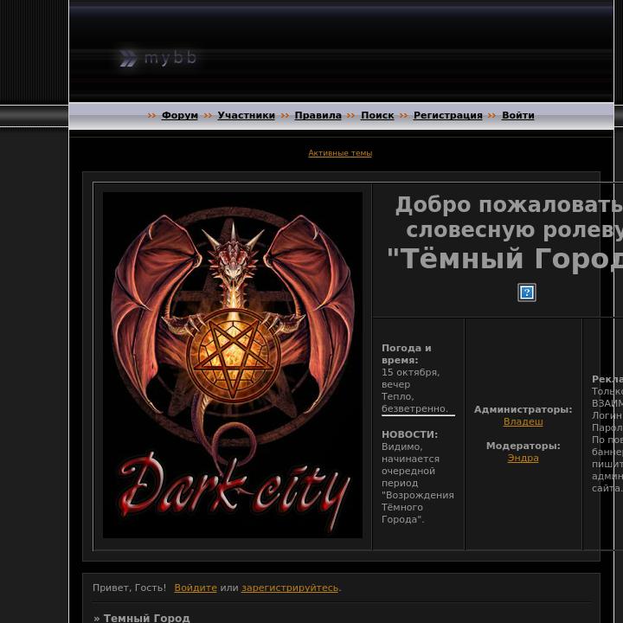623x623 pixels.
Task: Open Регистрация in navigation bar
Action: [x=448, y=115]
